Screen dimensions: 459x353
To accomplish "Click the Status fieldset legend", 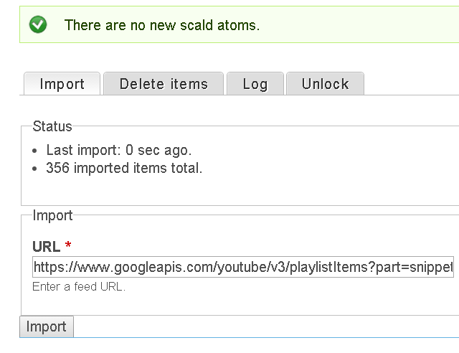I will pyautogui.click(x=52, y=126).
